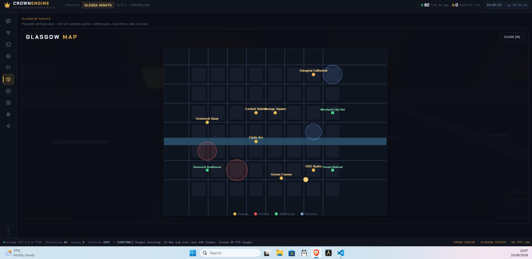Select the GLEGGA NIGHTS project badge
Image resolution: width=532 pixels, height=259 pixels.
(x=98, y=5)
